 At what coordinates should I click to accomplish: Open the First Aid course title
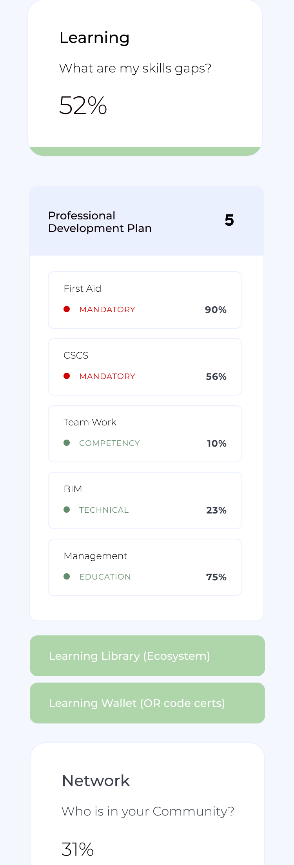[x=82, y=289]
